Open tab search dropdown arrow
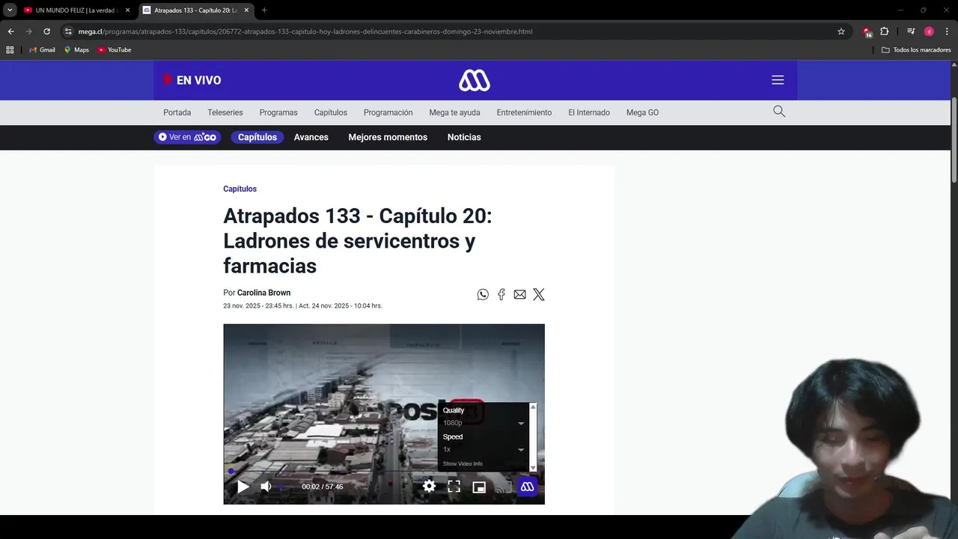958x539 pixels. 10,10
